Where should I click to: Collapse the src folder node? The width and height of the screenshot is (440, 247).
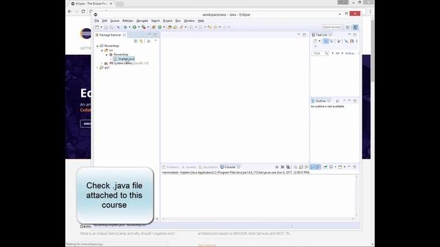(x=102, y=50)
